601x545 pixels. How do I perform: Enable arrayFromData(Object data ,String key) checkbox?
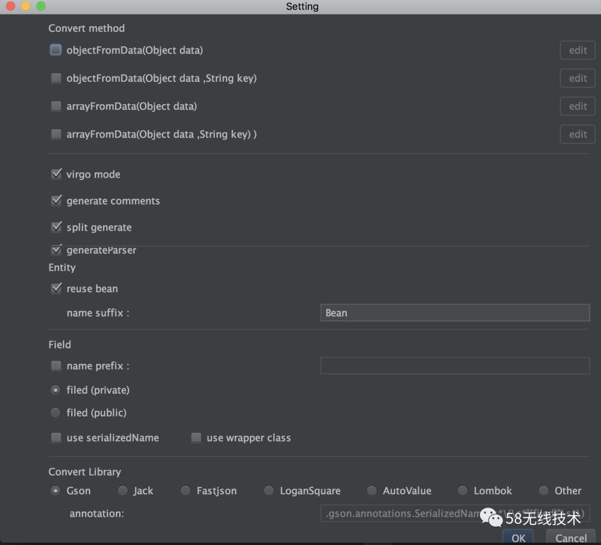56,134
